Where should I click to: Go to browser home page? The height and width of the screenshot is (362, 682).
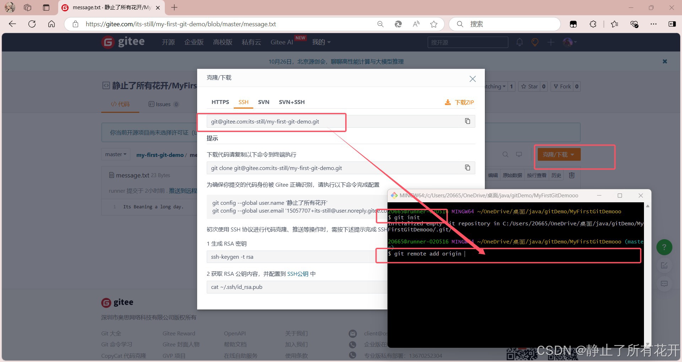coord(52,24)
